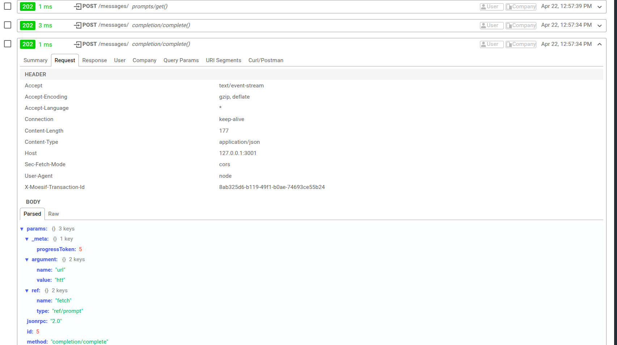Click the POST icon beside the second completion/complete()

[77, 44]
